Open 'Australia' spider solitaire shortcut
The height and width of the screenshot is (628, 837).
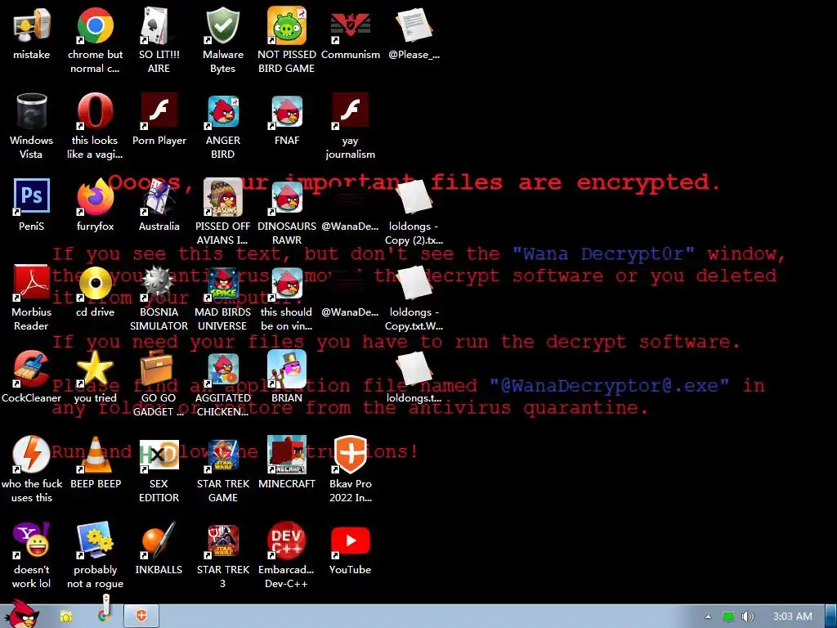point(159,198)
